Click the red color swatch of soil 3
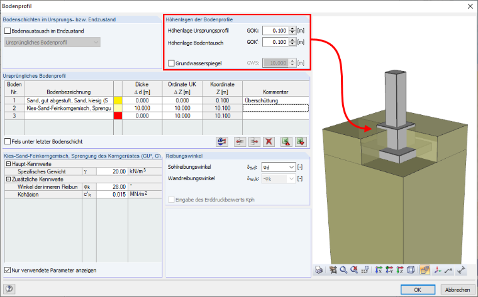This screenshot has height=297, width=478. pyautogui.click(x=118, y=116)
